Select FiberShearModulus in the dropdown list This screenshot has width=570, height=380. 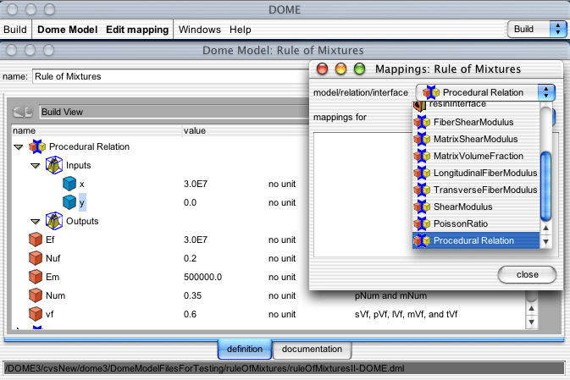[x=476, y=122]
